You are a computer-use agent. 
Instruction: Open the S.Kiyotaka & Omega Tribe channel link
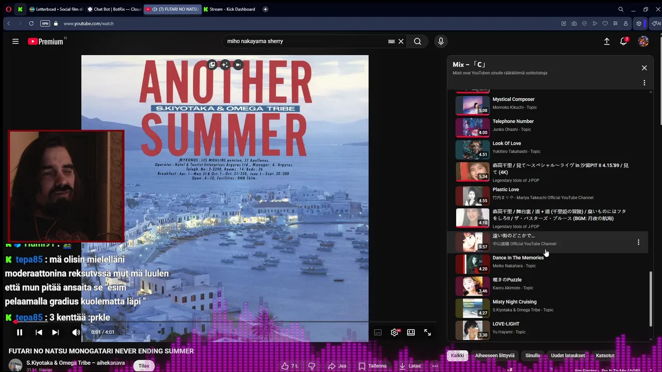[x=76, y=363]
